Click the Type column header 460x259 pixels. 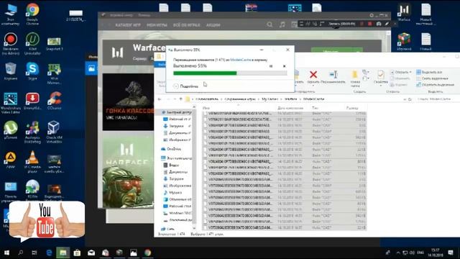(315, 108)
